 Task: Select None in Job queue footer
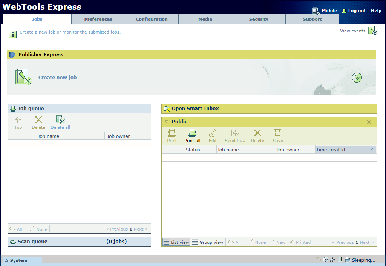click(38, 229)
